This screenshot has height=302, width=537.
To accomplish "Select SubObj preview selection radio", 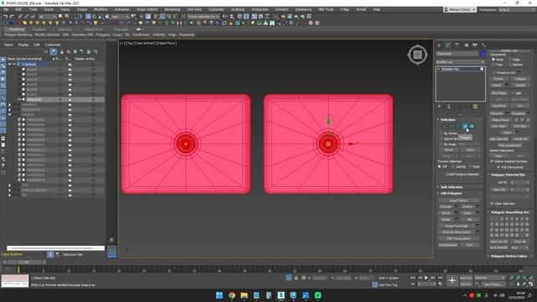I will click(x=453, y=166).
